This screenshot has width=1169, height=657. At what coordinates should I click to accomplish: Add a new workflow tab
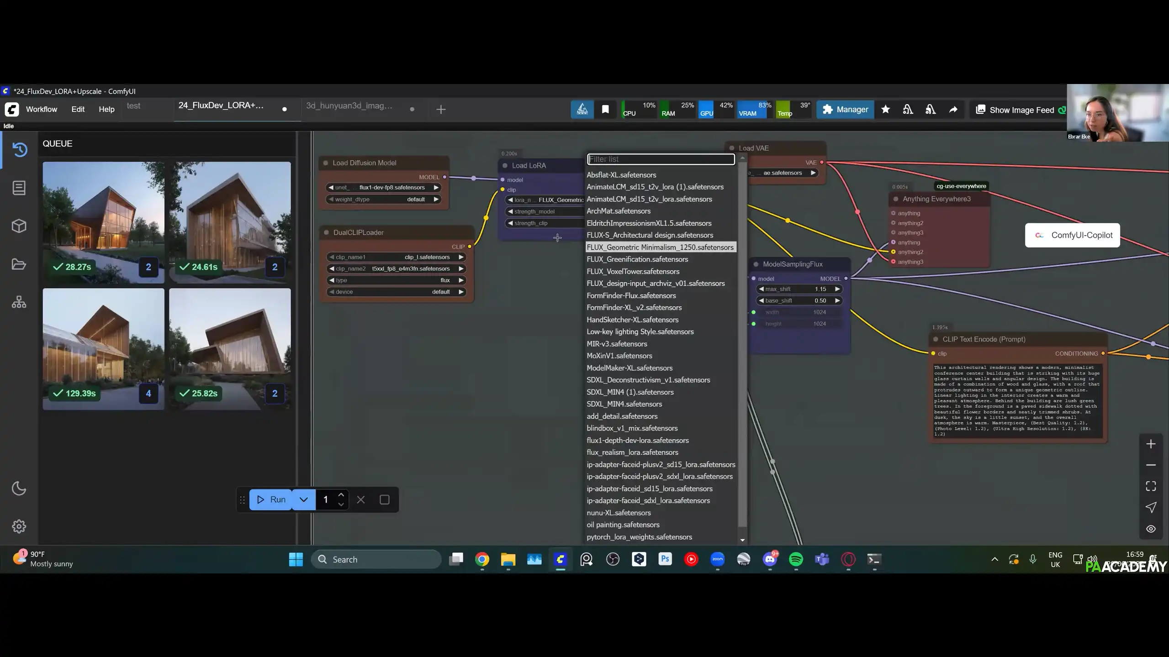pyautogui.click(x=441, y=110)
